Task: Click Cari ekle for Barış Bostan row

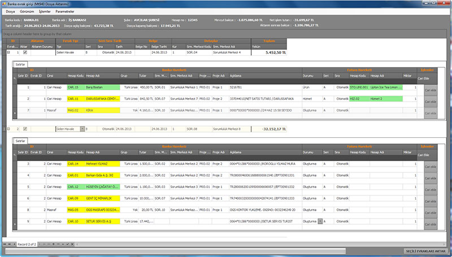Action: (431, 90)
